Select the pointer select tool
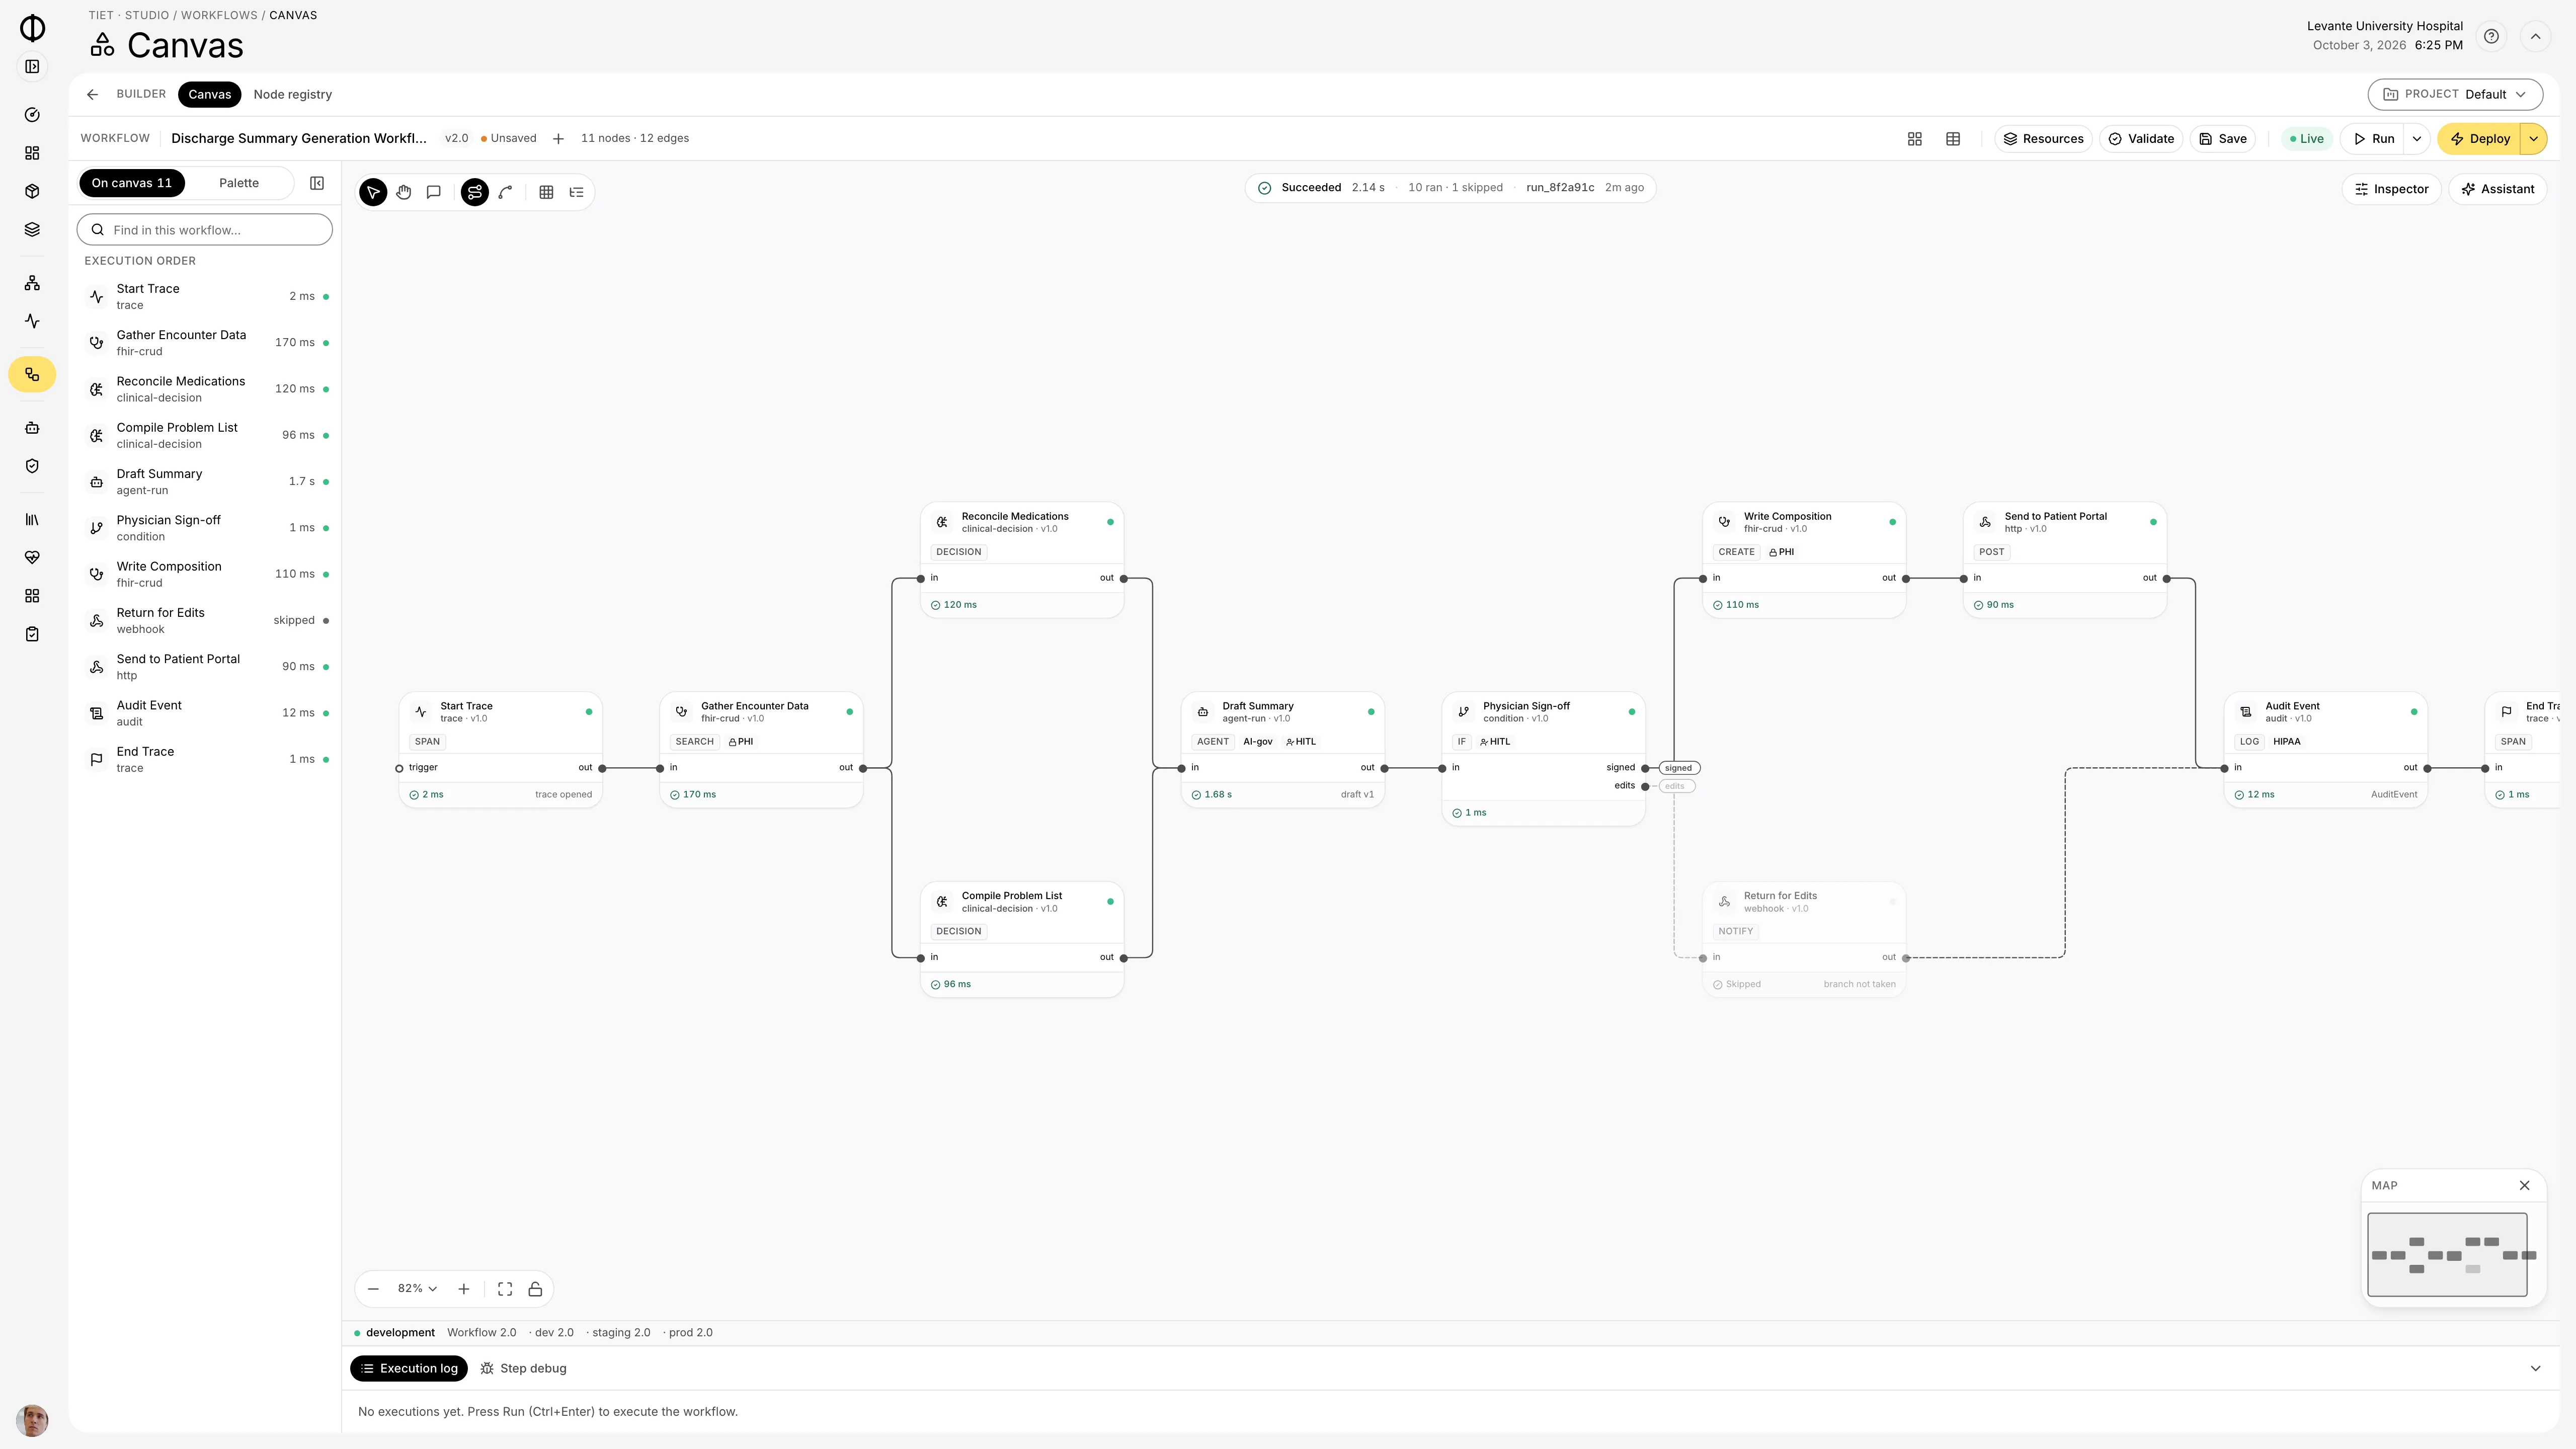The width and height of the screenshot is (2576, 1449). point(373,192)
